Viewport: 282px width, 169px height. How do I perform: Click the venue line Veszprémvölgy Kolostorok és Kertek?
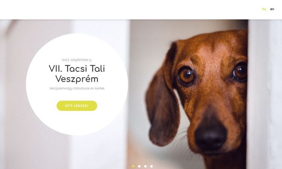(x=77, y=88)
